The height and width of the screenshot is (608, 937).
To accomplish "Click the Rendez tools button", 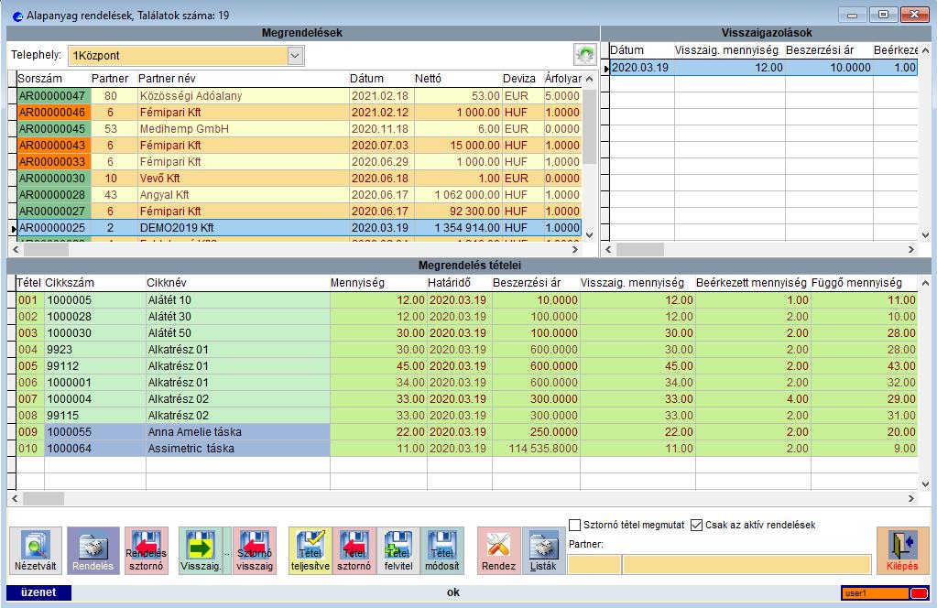I will point(499,550).
